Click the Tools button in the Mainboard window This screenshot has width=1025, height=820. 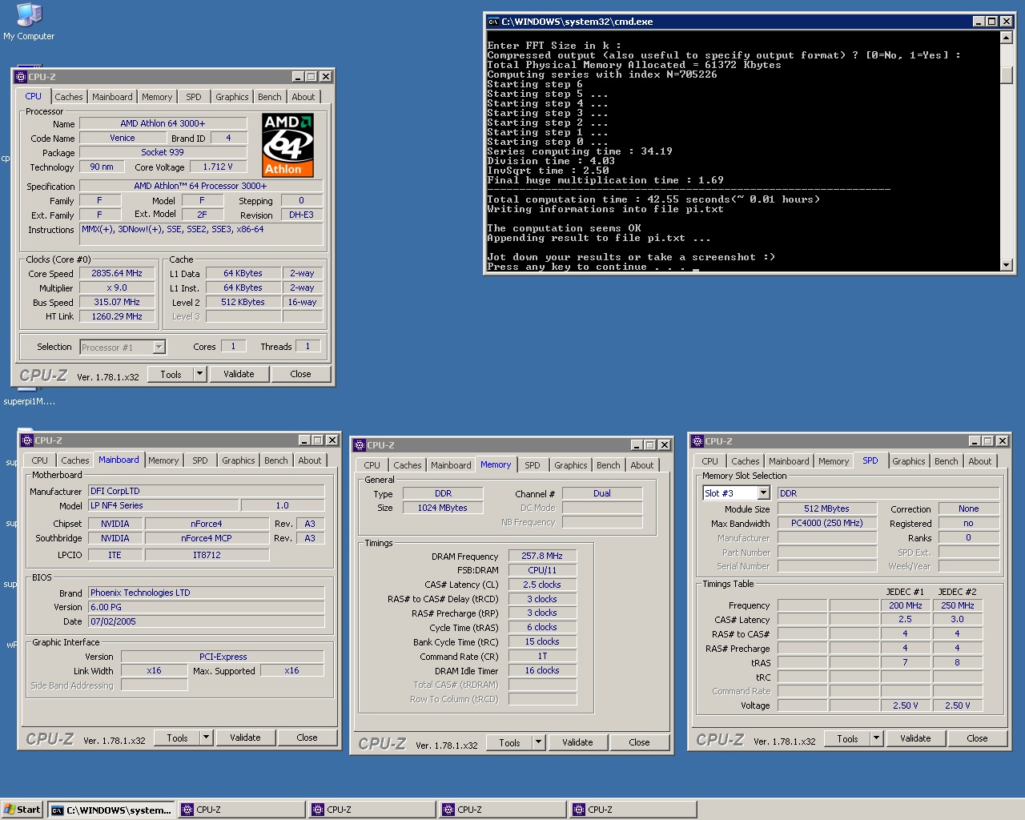click(x=177, y=738)
